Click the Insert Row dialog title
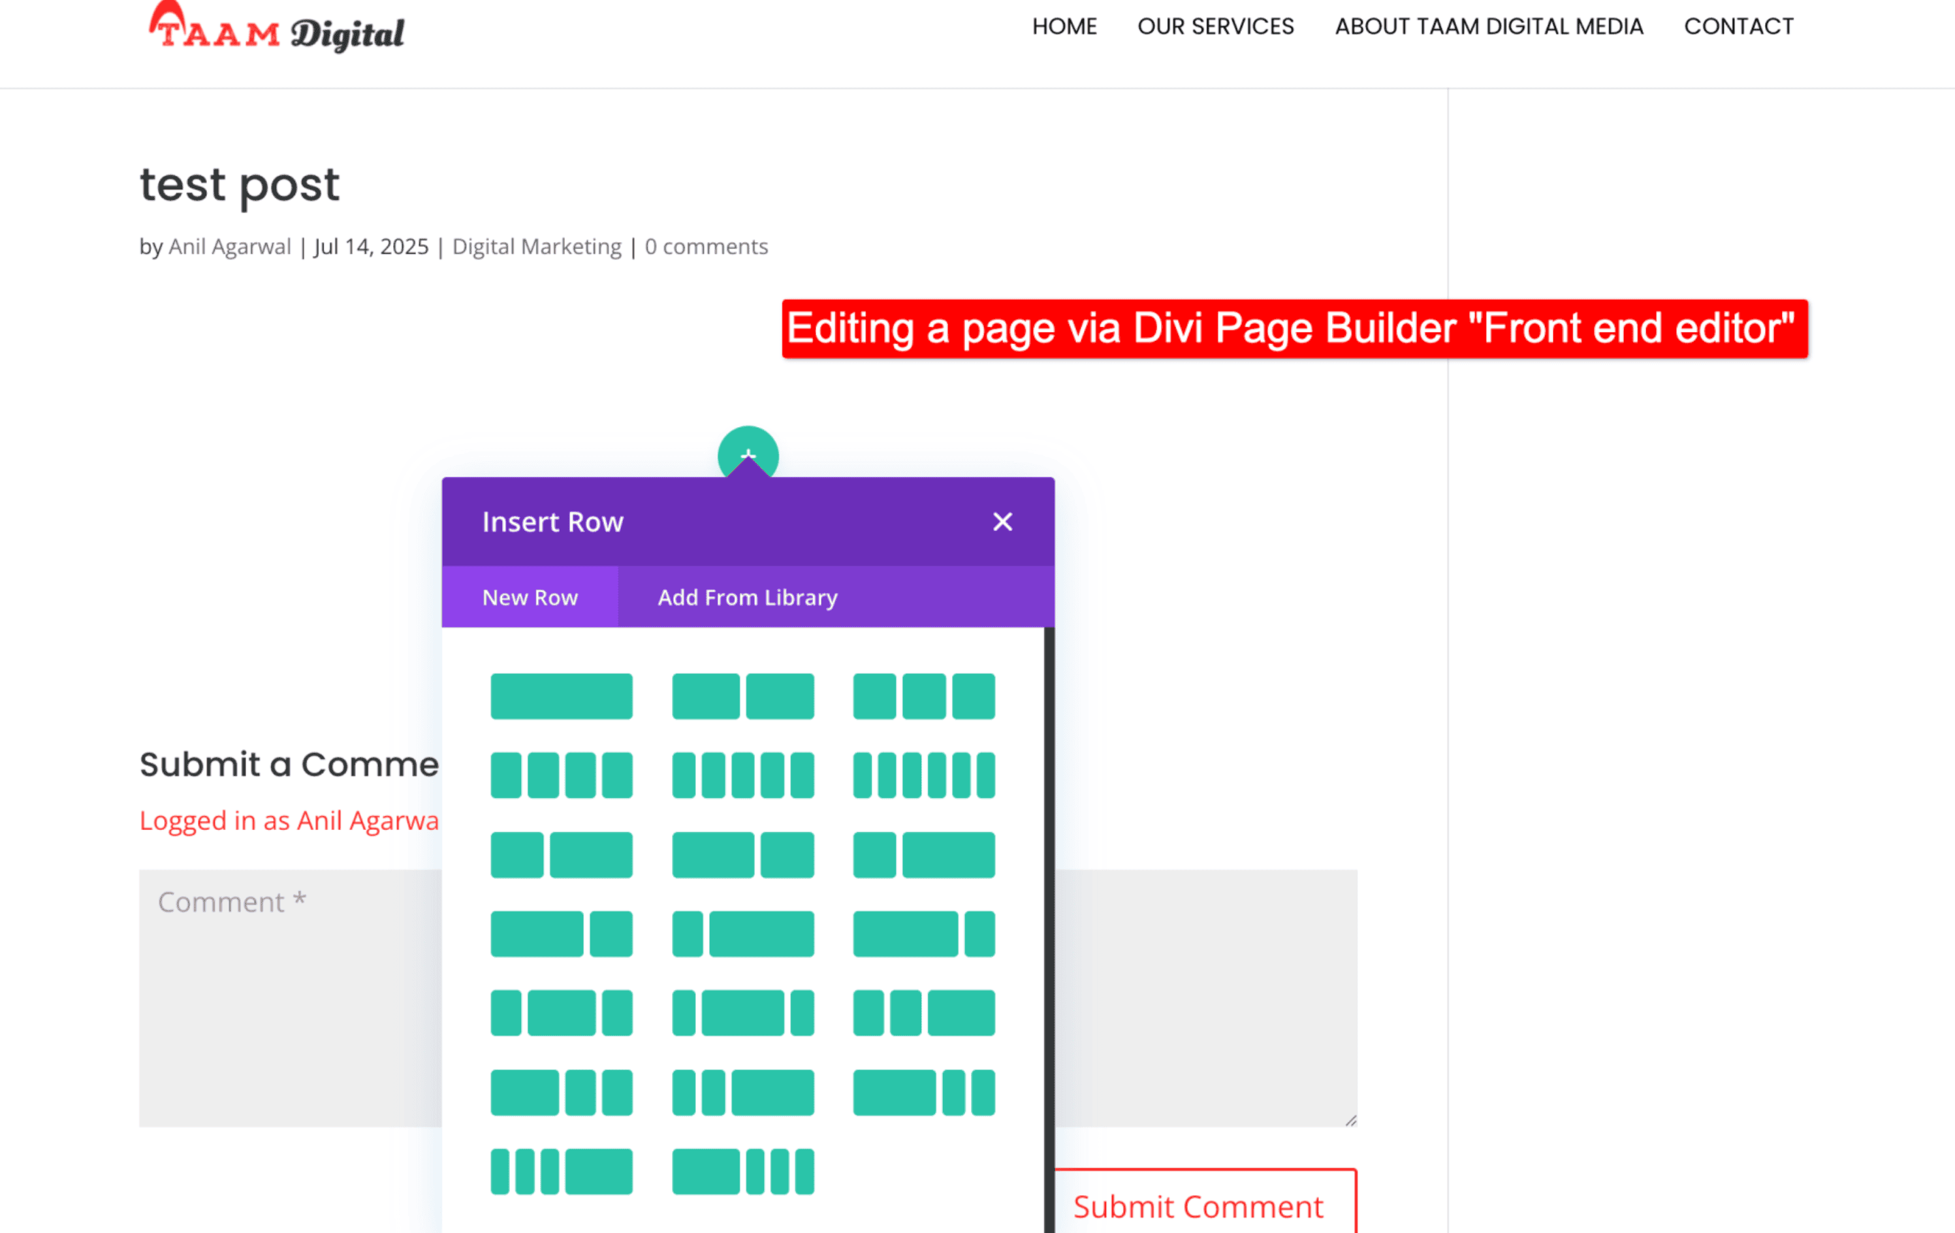 coord(553,521)
